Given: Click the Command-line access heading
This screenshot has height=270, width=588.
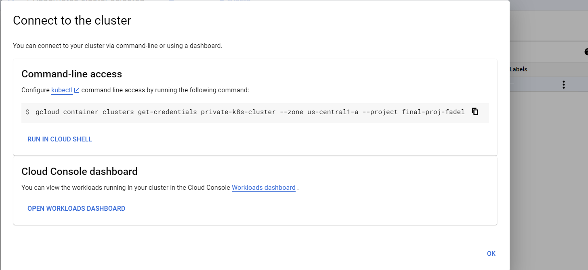Looking at the screenshot, I should click(71, 74).
